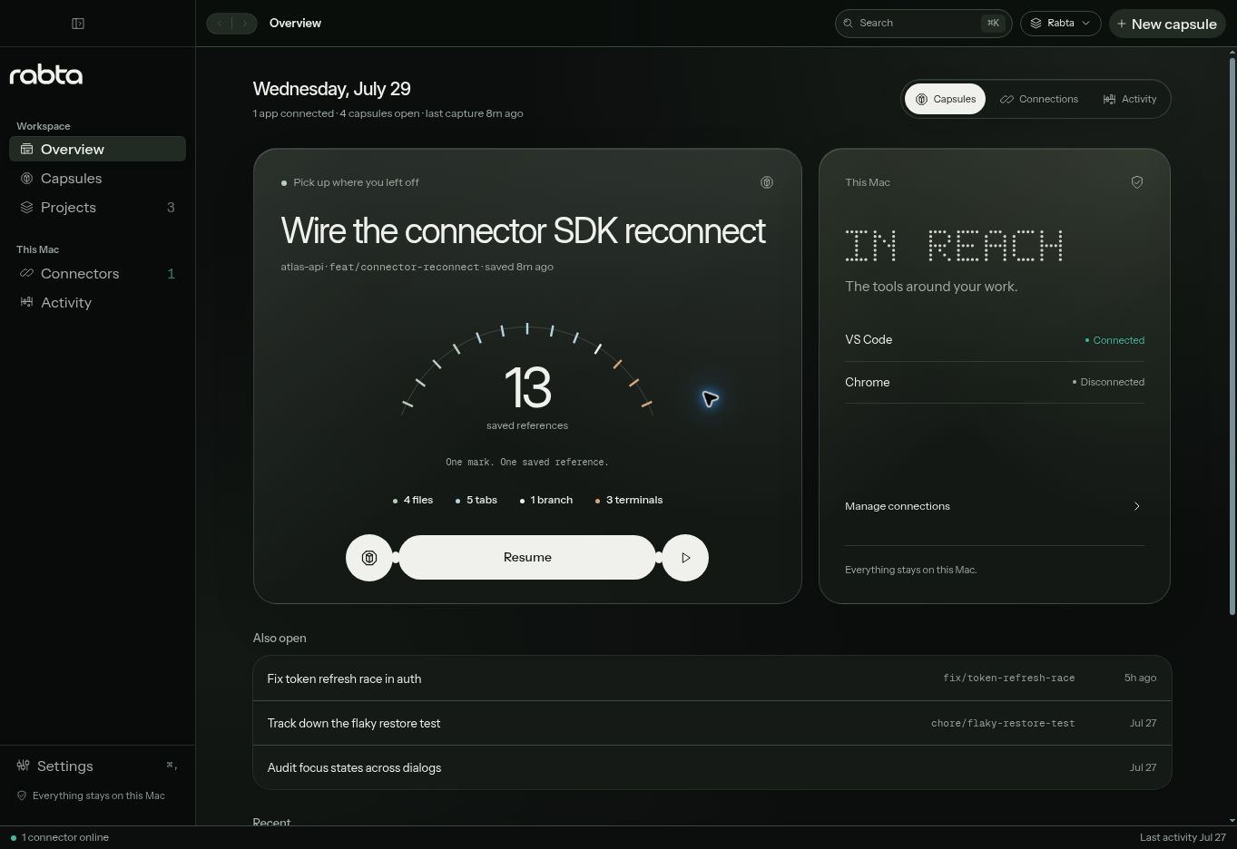
Task: Click the Connectors count badge 1
Action: click(x=171, y=274)
